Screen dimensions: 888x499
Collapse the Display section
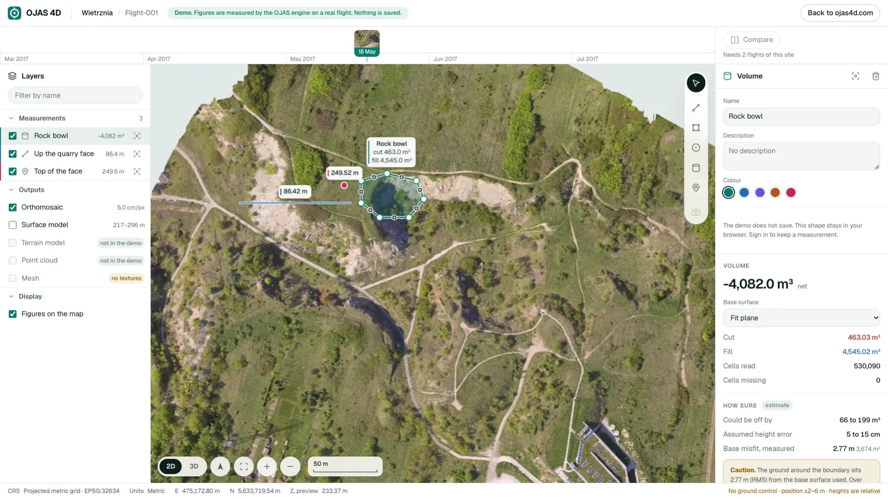(11, 297)
